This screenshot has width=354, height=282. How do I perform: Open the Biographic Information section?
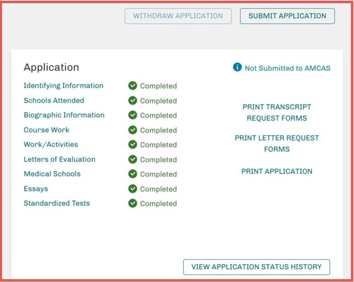(x=64, y=116)
